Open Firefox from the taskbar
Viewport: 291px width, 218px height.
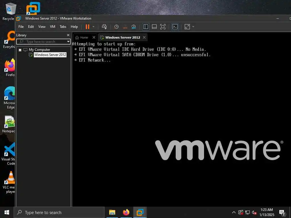(126, 212)
